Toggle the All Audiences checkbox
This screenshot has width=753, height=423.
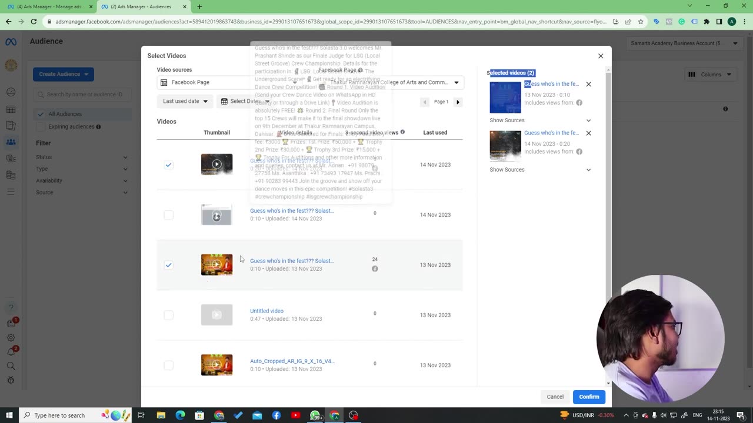(41, 114)
